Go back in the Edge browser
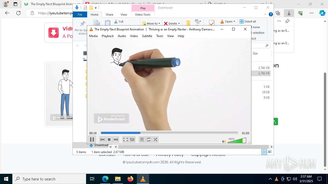This screenshot has height=184, width=328. [x=7, y=13]
